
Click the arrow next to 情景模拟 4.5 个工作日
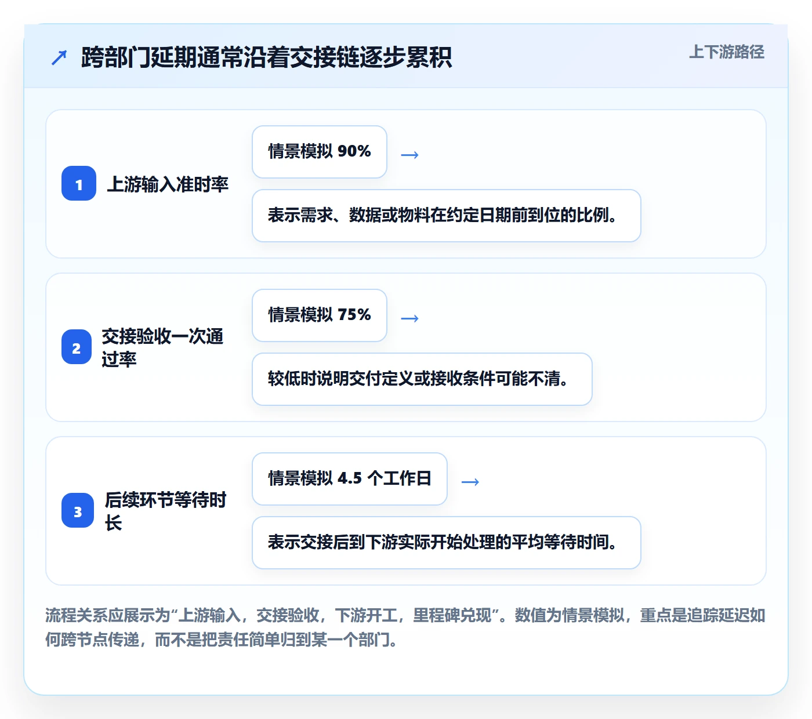(x=470, y=482)
